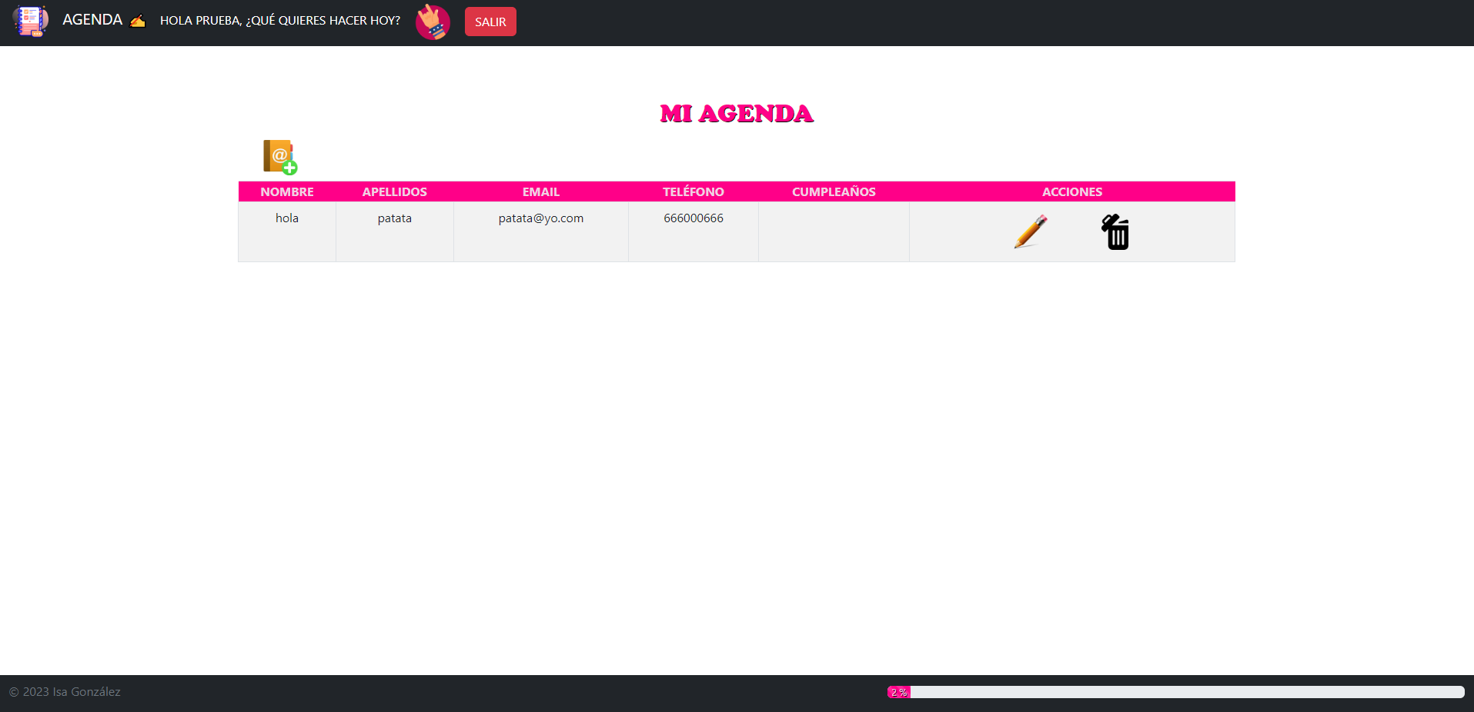Click the phone number 666000666
The width and height of the screenshot is (1474, 712).
point(693,218)
